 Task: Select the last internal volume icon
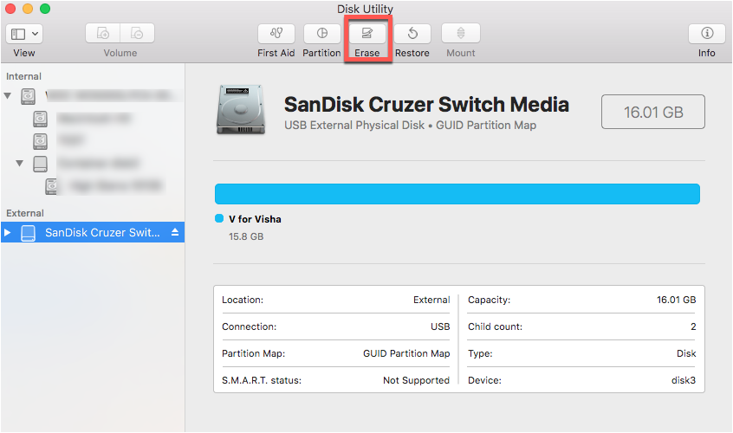(x=51, y=186)
